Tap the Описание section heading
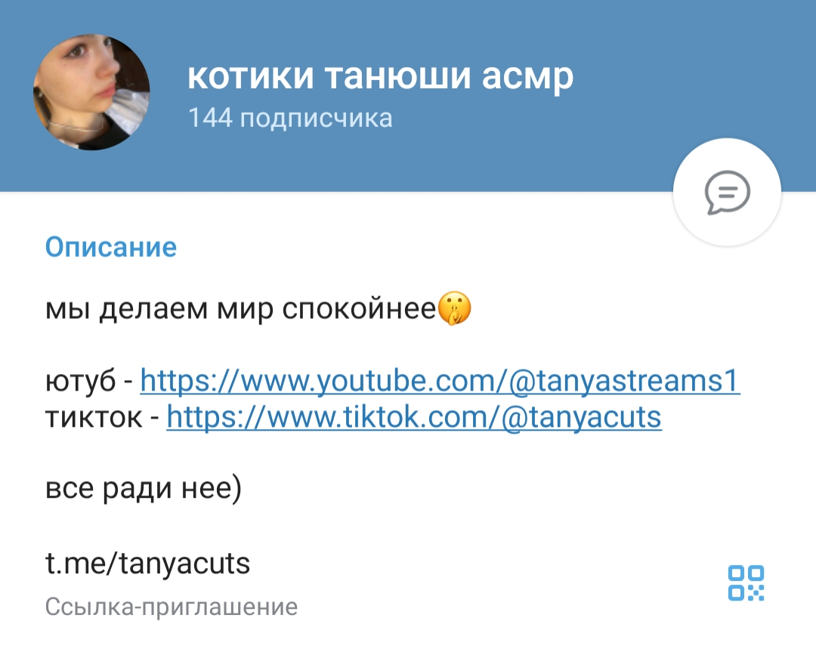This screenshot has height=655, width=816. 111,247
